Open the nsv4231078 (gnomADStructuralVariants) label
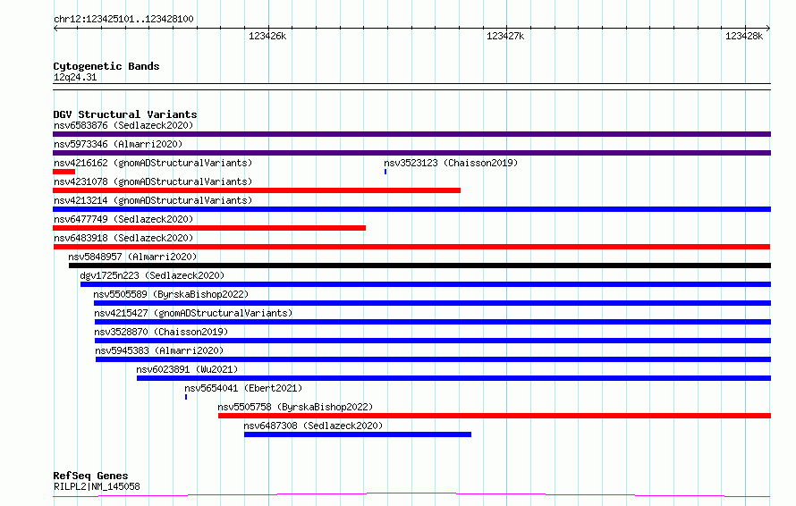 153,181
